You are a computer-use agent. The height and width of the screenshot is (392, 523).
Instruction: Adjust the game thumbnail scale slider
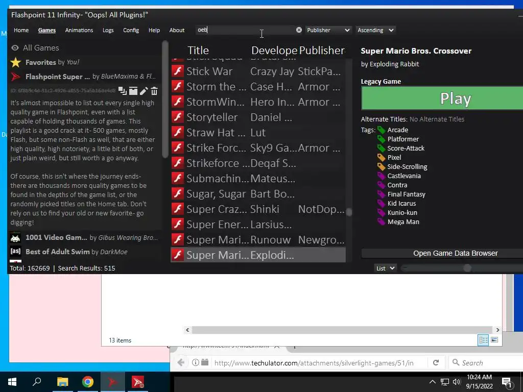[467, 268]
